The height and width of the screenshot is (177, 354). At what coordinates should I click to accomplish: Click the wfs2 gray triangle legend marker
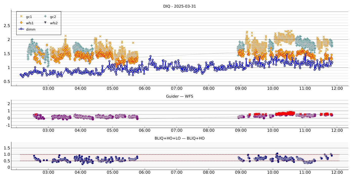tap(45, 23)
